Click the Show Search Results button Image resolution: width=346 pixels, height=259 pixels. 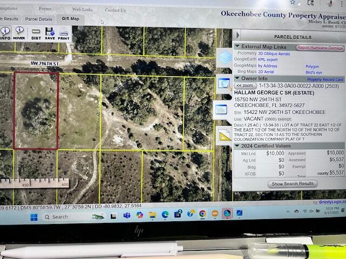click(x=292, y=184)
